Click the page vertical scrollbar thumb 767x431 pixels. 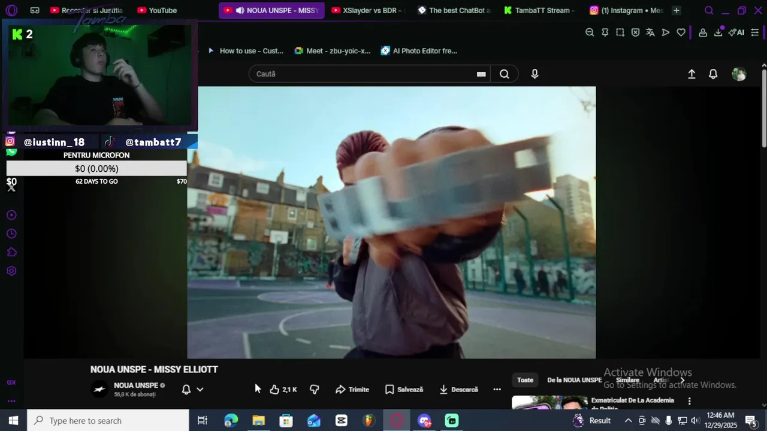(764, 108)
